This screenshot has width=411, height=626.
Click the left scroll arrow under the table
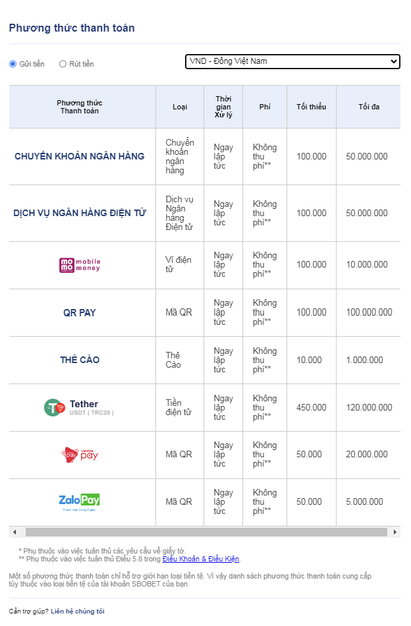14,532
